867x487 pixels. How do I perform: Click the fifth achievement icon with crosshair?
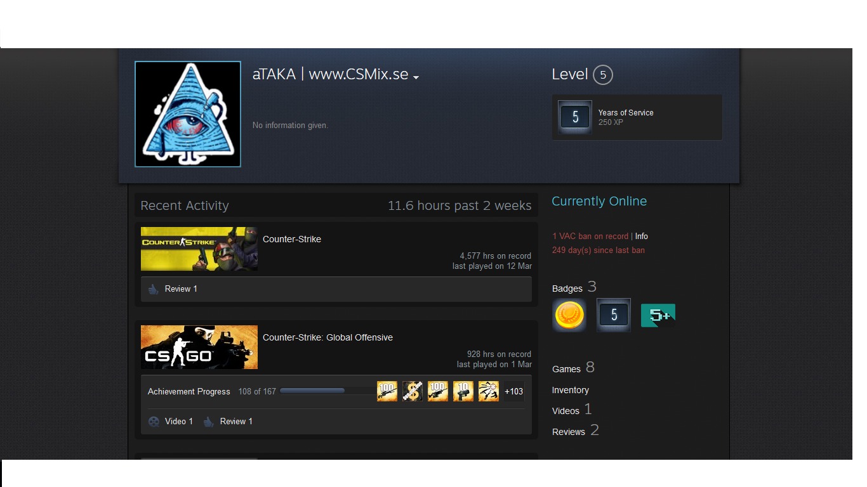click(x=489, y=391)
